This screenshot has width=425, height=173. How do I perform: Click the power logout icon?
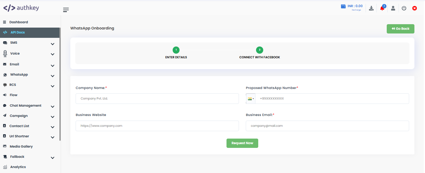click(404, 8)
